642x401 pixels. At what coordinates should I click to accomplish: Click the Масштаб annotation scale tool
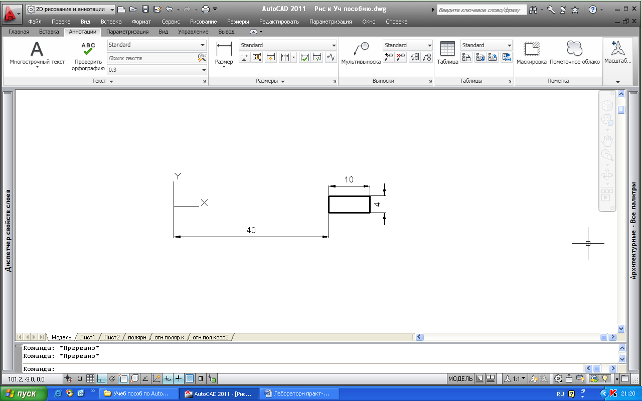617,52
